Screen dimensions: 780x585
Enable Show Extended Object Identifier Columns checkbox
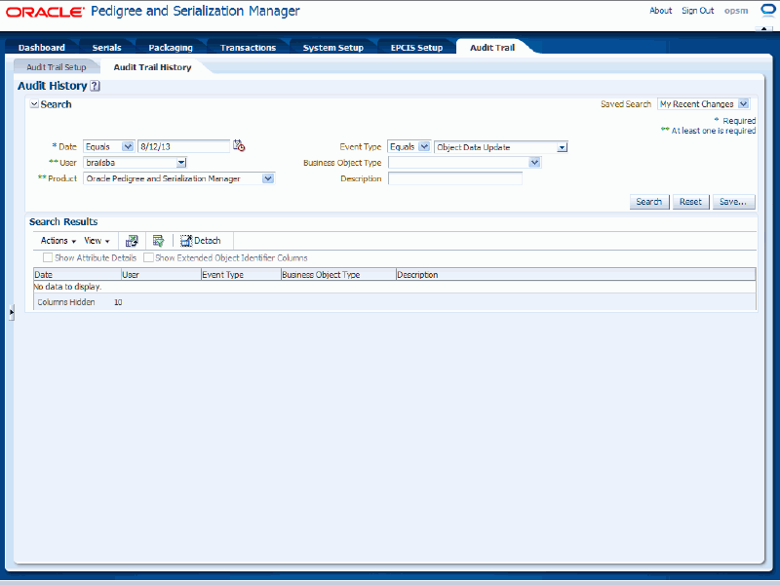click(148, 257)
